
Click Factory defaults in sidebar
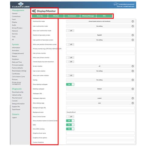pyautogui.click(x=17, y=68)
